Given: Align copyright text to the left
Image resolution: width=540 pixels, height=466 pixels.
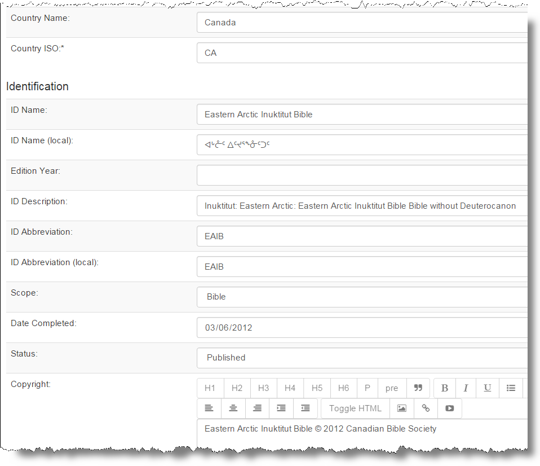Looking at the screenshot, I should pyautogui.click(x=209, y=408).
